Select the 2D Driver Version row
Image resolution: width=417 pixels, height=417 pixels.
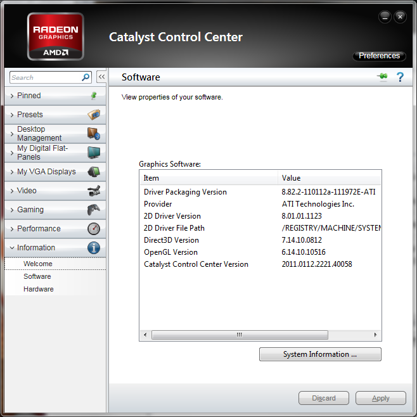[260, 216]
